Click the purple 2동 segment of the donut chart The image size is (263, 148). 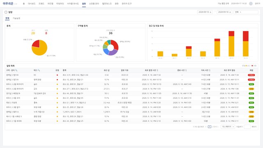click(113, 52)
